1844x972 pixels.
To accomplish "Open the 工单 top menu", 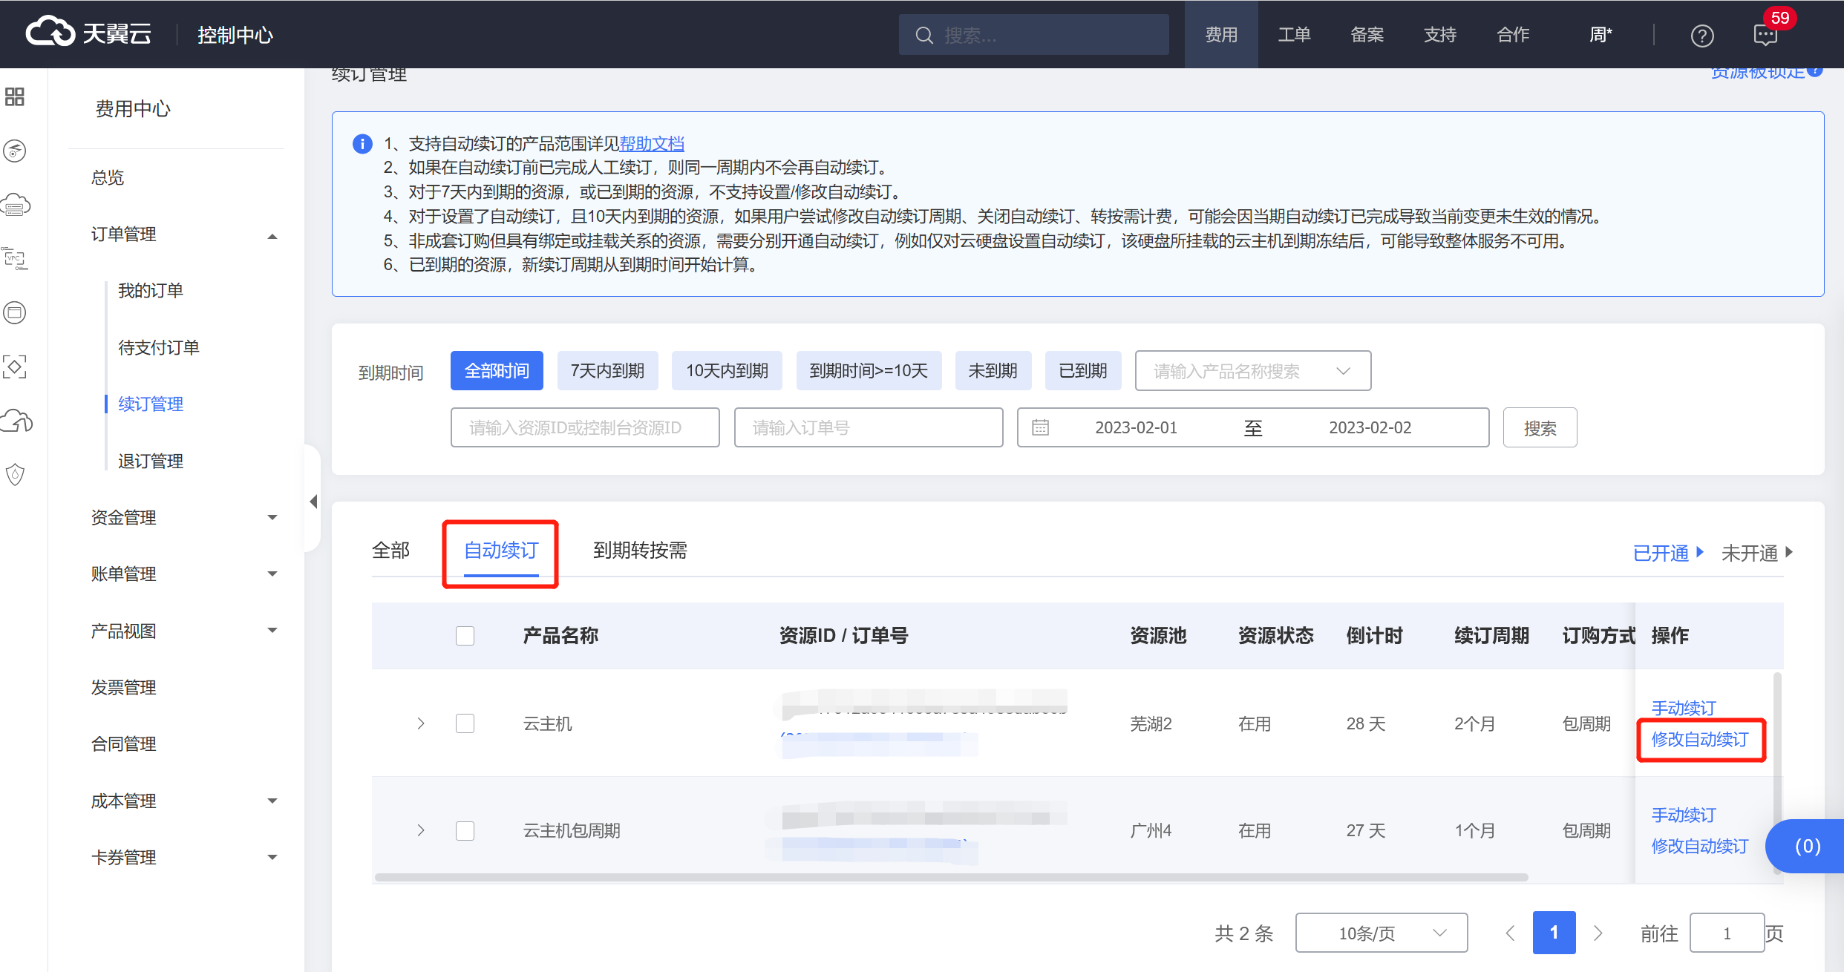I will pyautogui.click(x=1294, y=35).
